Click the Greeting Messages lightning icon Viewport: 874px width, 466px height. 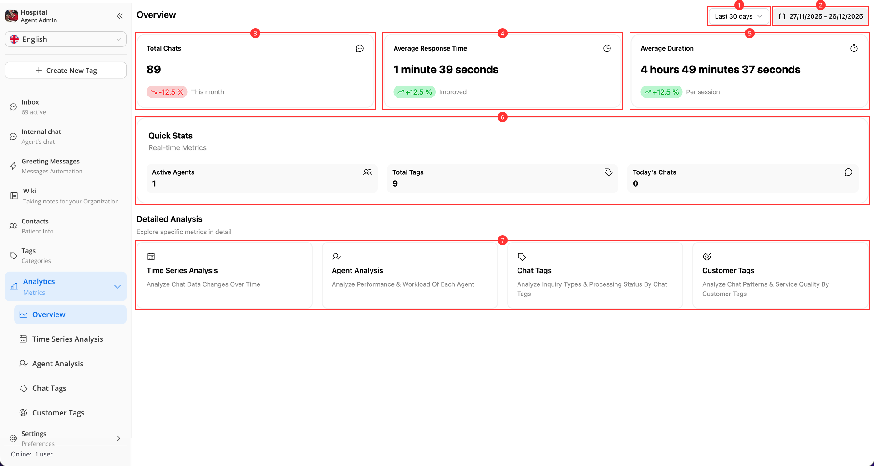pos(13,166)
